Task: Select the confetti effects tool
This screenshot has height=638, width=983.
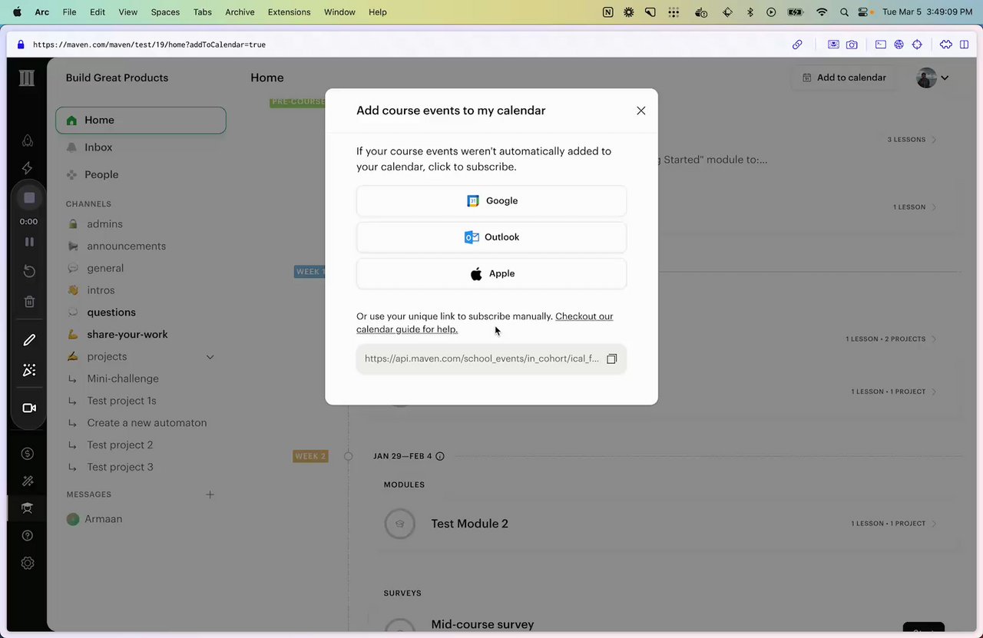Action: point(29,371)
